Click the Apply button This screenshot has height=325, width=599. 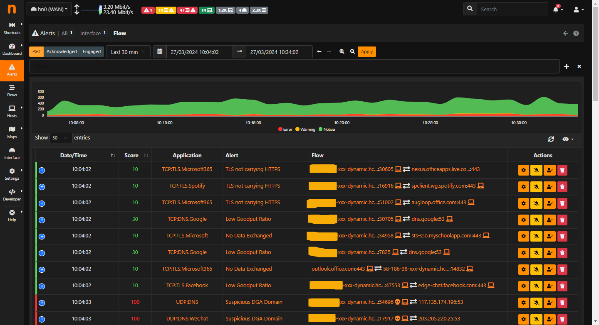pos(366,51)
